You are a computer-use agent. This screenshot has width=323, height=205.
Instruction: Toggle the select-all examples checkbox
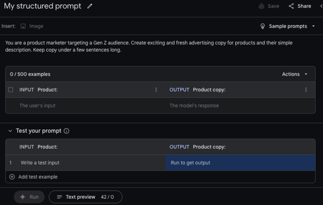[x=11, y=90]
